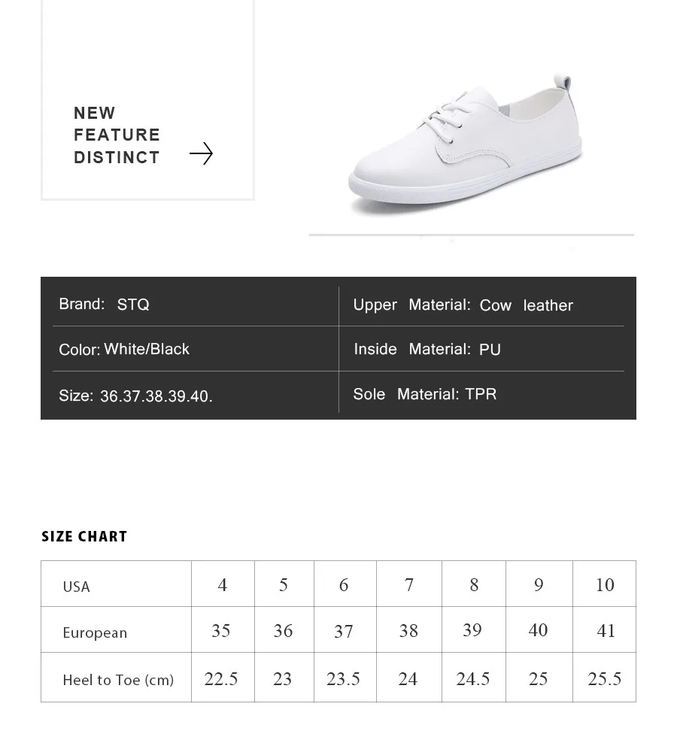Select the European row label

click(95, 632)
